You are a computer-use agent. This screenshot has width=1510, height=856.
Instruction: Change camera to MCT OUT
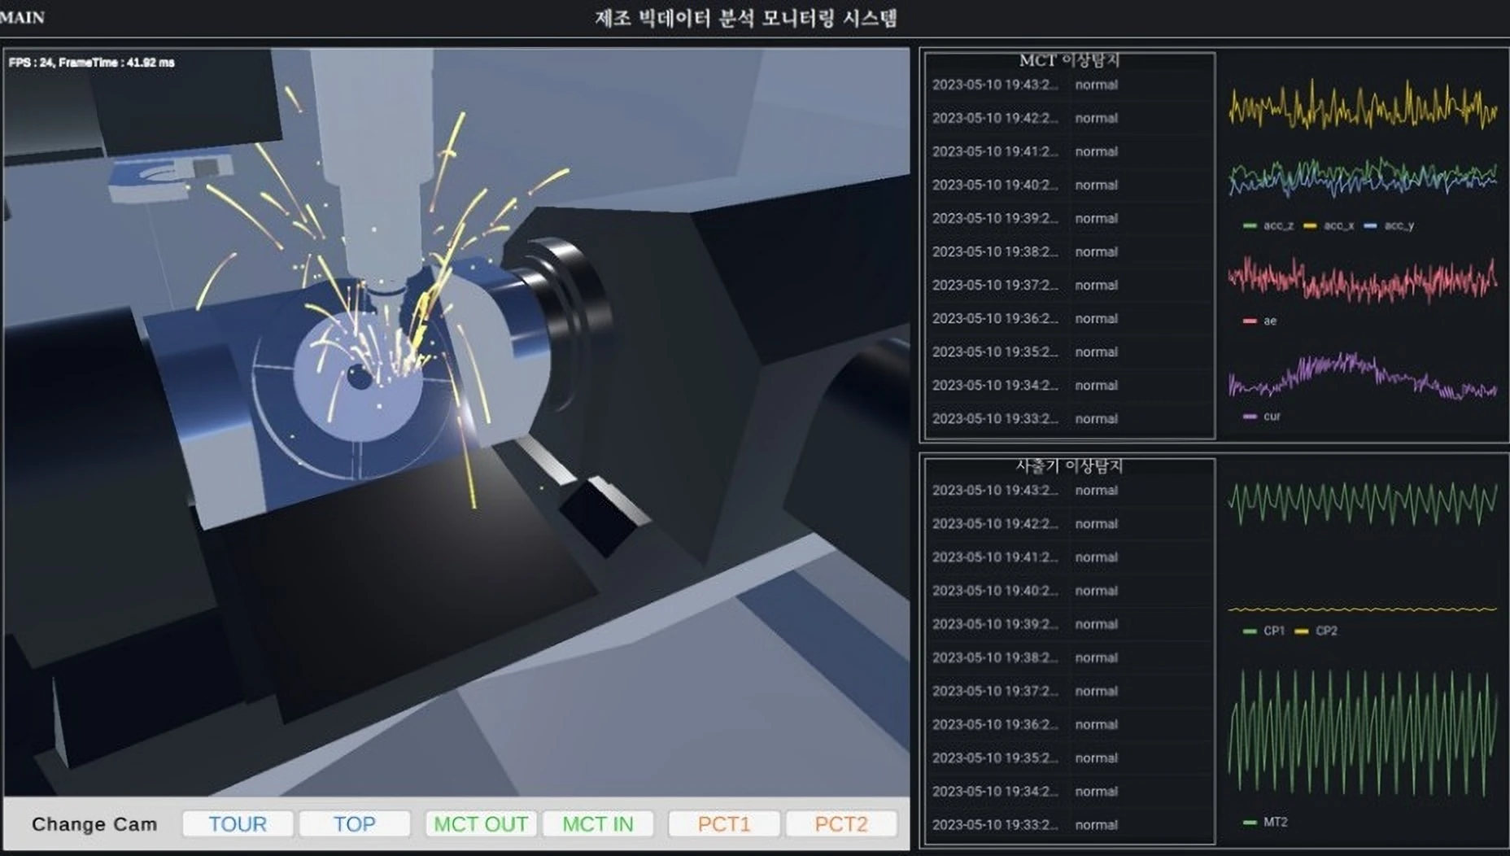(x=481, y=823)
